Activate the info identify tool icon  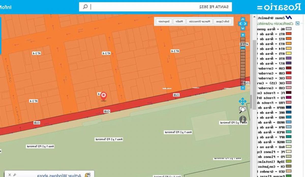point(243,119)
